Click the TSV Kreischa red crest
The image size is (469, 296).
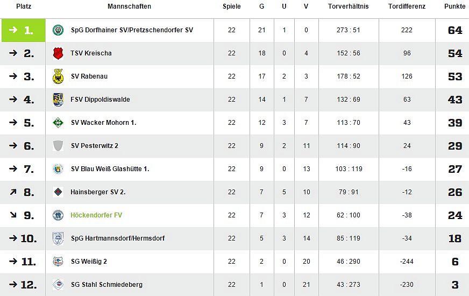tap(58, 53)
